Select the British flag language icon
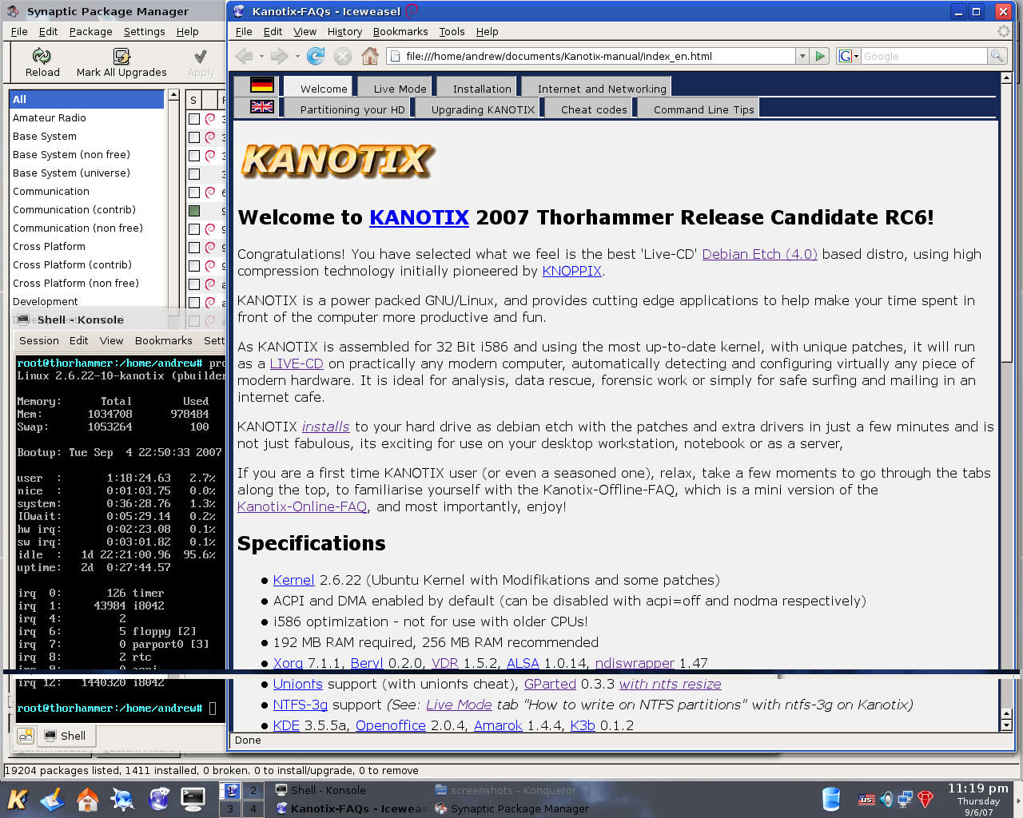Screen dimensions: 1023x818 click(x=262, y=106)
